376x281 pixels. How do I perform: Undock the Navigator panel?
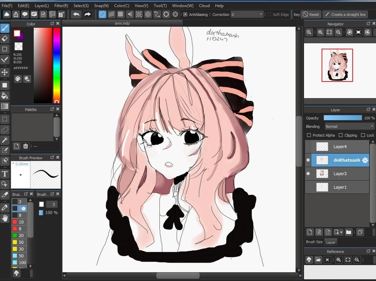pyautogui.click(x=368, y=24)
